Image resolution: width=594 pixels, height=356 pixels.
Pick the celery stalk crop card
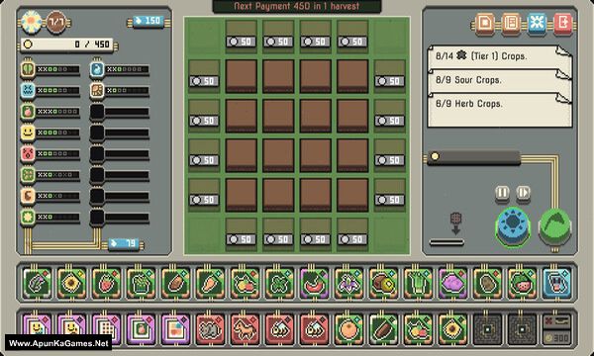(418, 284)
